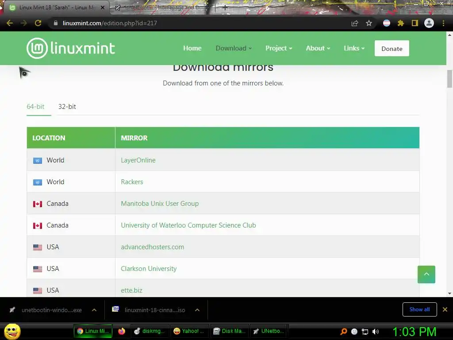Open the Rackers mirror link

tap(132, 182)
